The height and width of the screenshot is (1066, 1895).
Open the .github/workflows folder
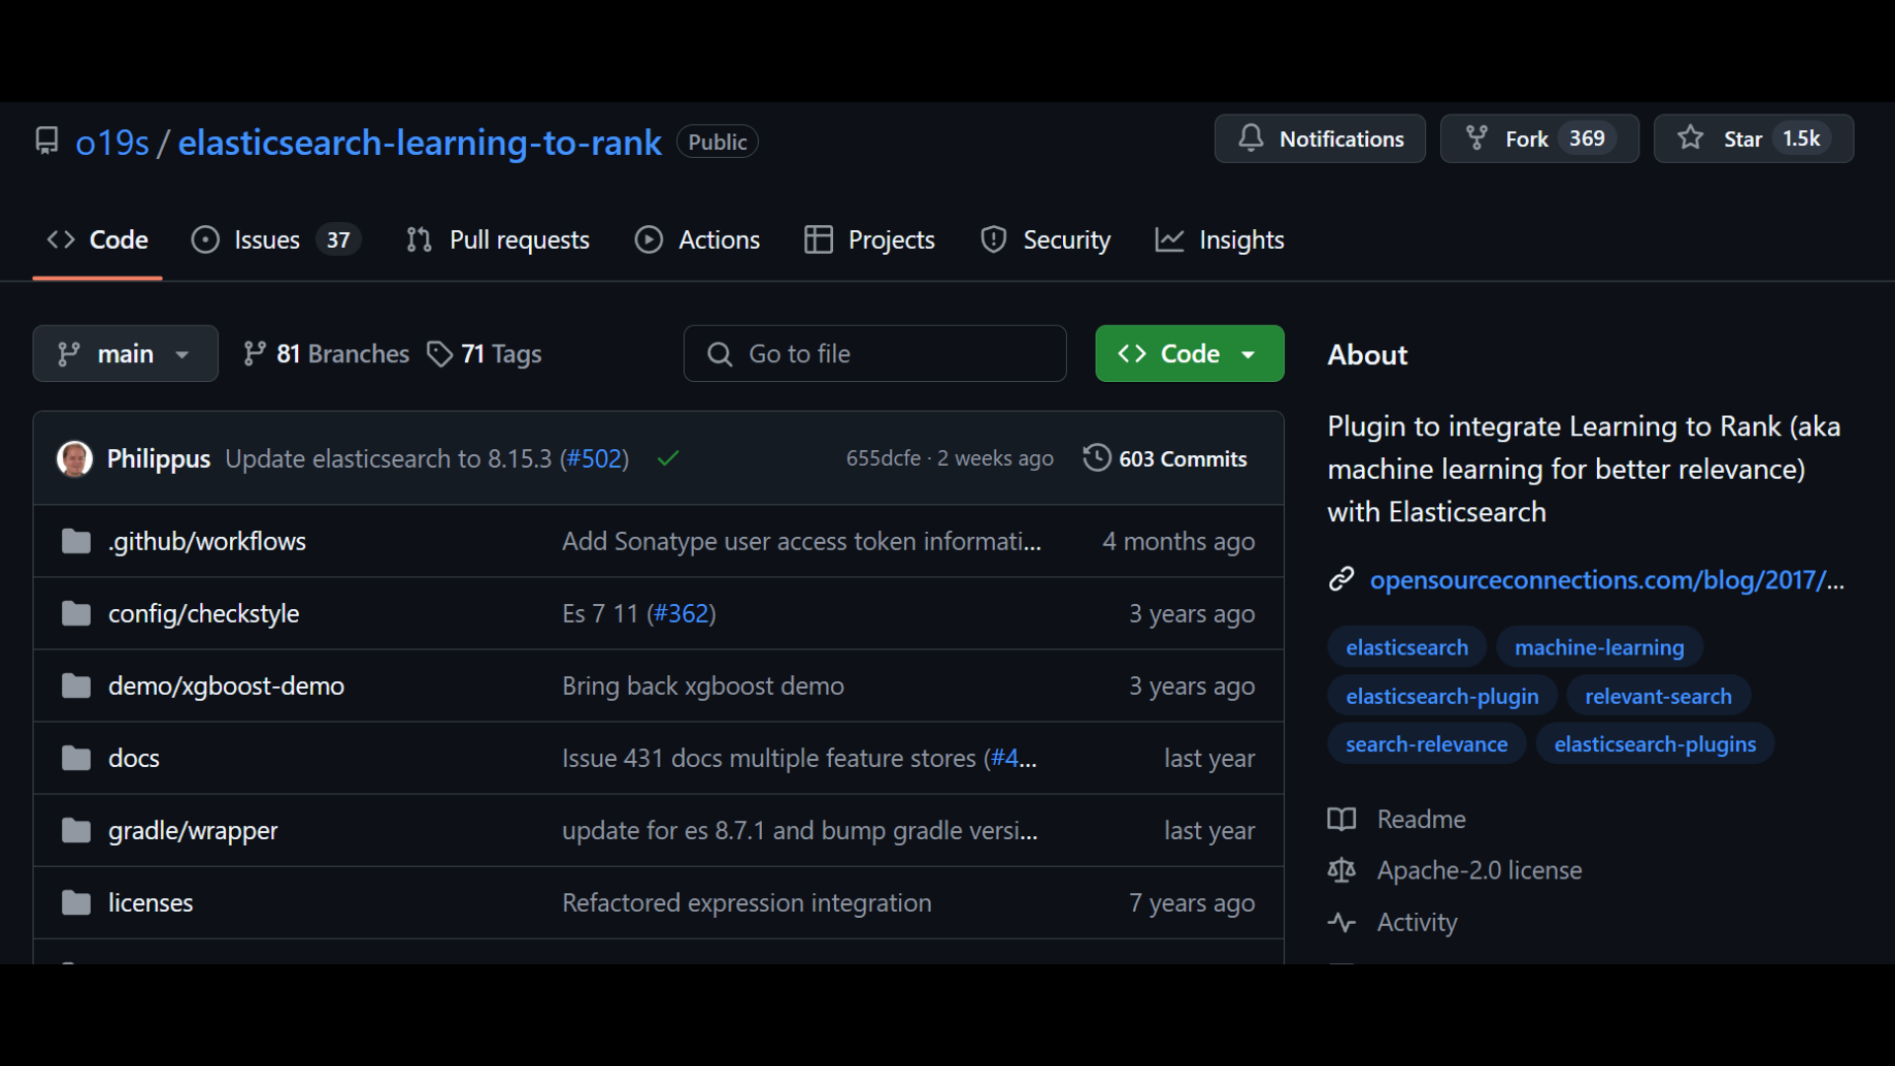[x=207, y=541]
